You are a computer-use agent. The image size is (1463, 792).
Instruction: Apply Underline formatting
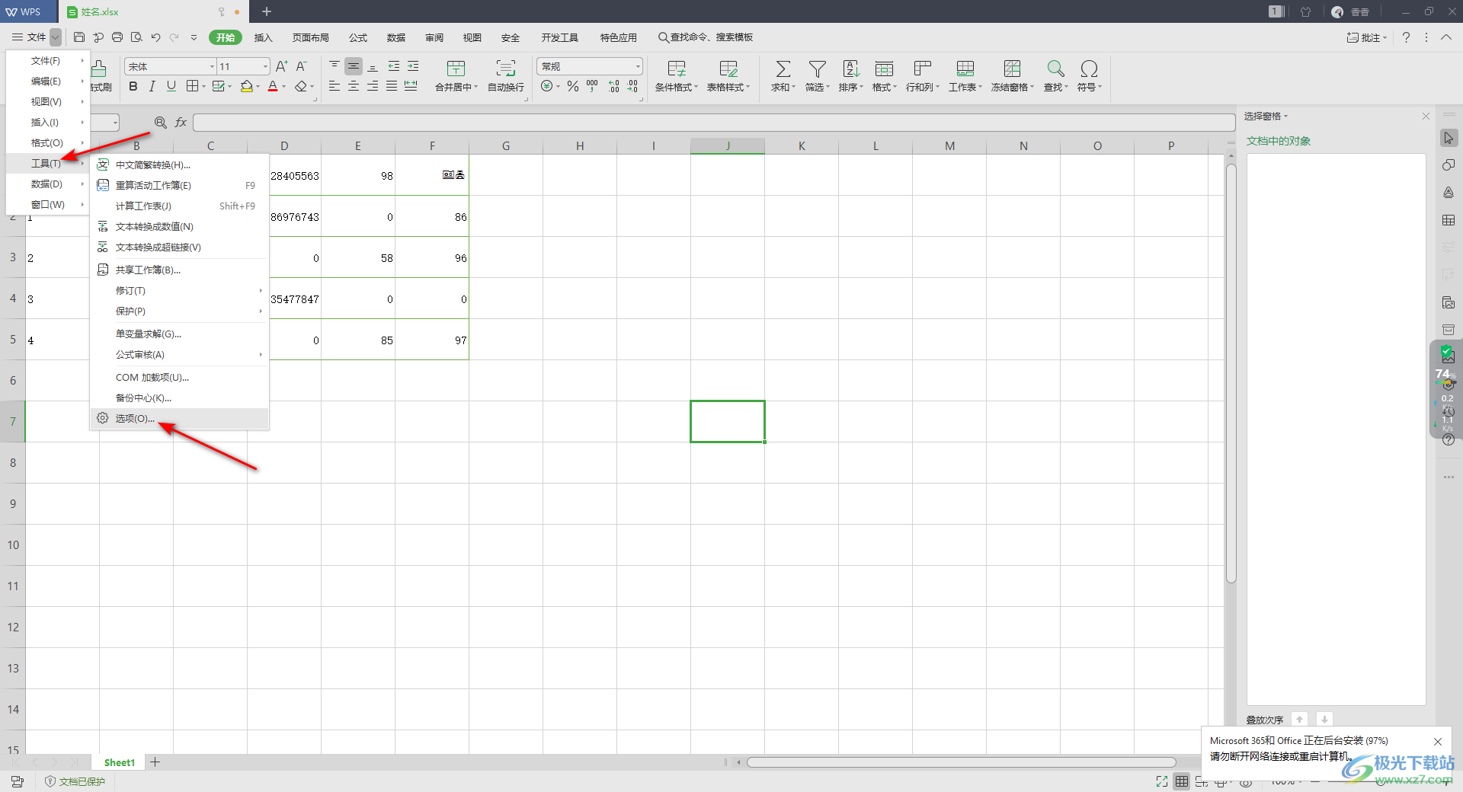pos(171,87)
